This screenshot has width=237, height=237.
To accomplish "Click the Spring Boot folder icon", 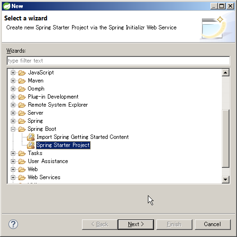I will coord(22,129).
